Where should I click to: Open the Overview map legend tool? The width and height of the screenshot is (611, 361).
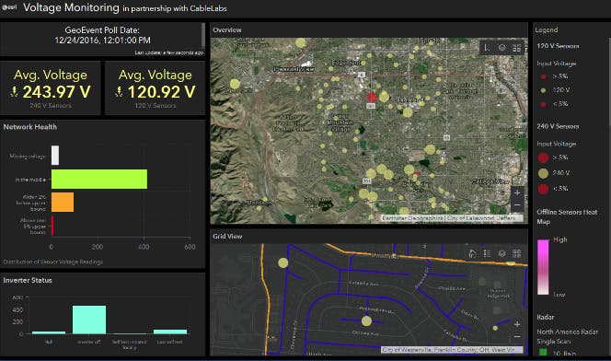point(487,48)
